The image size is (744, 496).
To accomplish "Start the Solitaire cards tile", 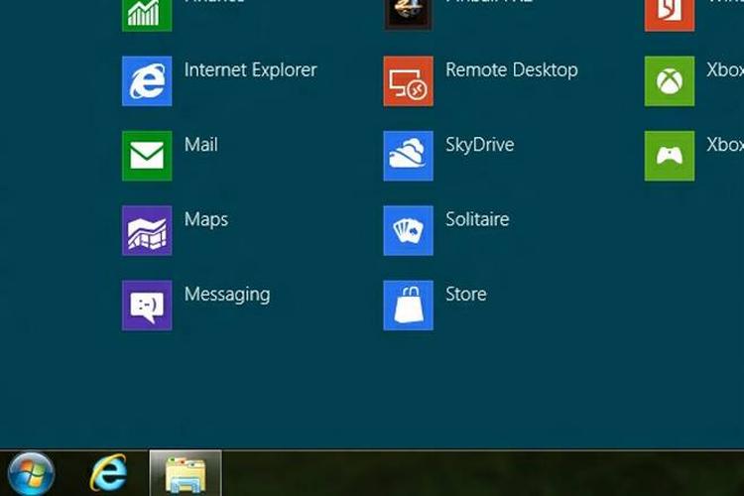I will [x=408, y=231].
